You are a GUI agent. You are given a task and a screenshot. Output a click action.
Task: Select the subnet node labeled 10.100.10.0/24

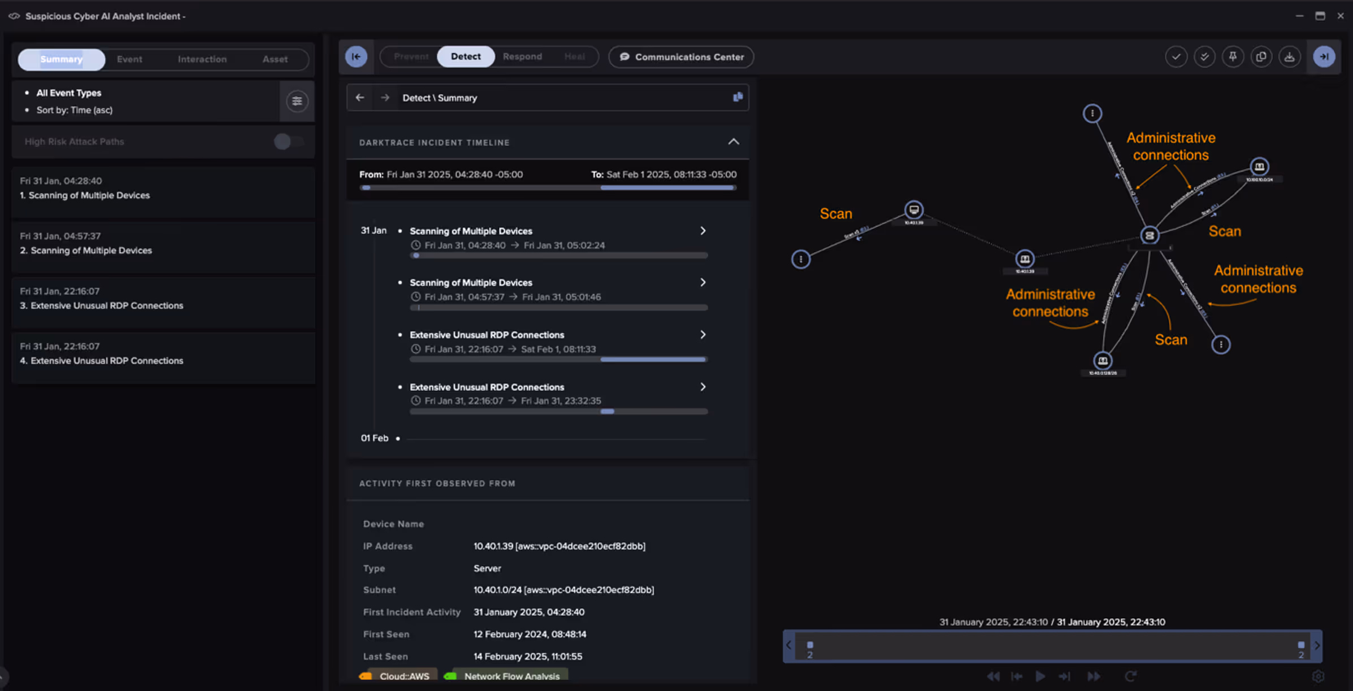coord(1259,167)
